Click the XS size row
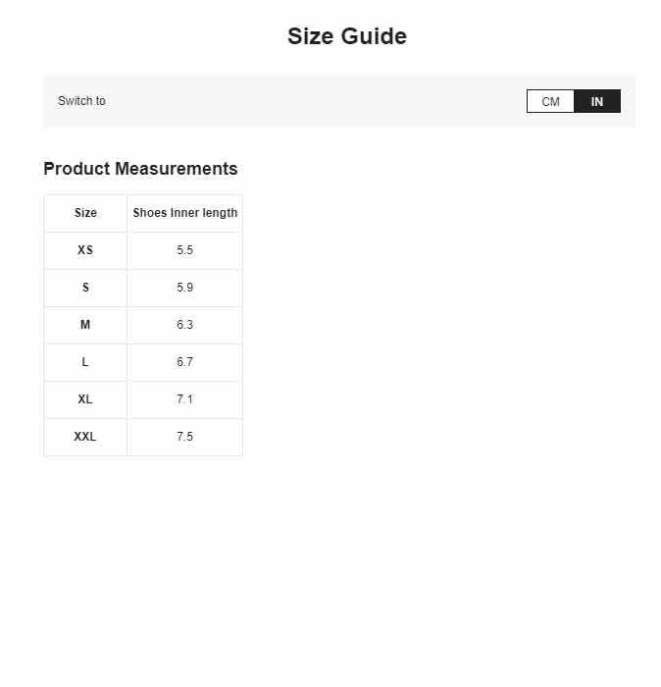Image resolution: width=661 pixels, height=687 pixels. [x=143, y=250]
